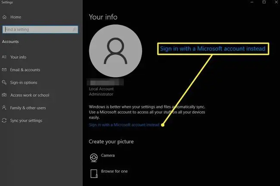Click the Camera webcam icon
The width and height of the screenshot is (280, 186).
94,158
